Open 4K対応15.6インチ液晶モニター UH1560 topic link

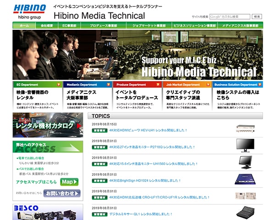coord(154,164)
